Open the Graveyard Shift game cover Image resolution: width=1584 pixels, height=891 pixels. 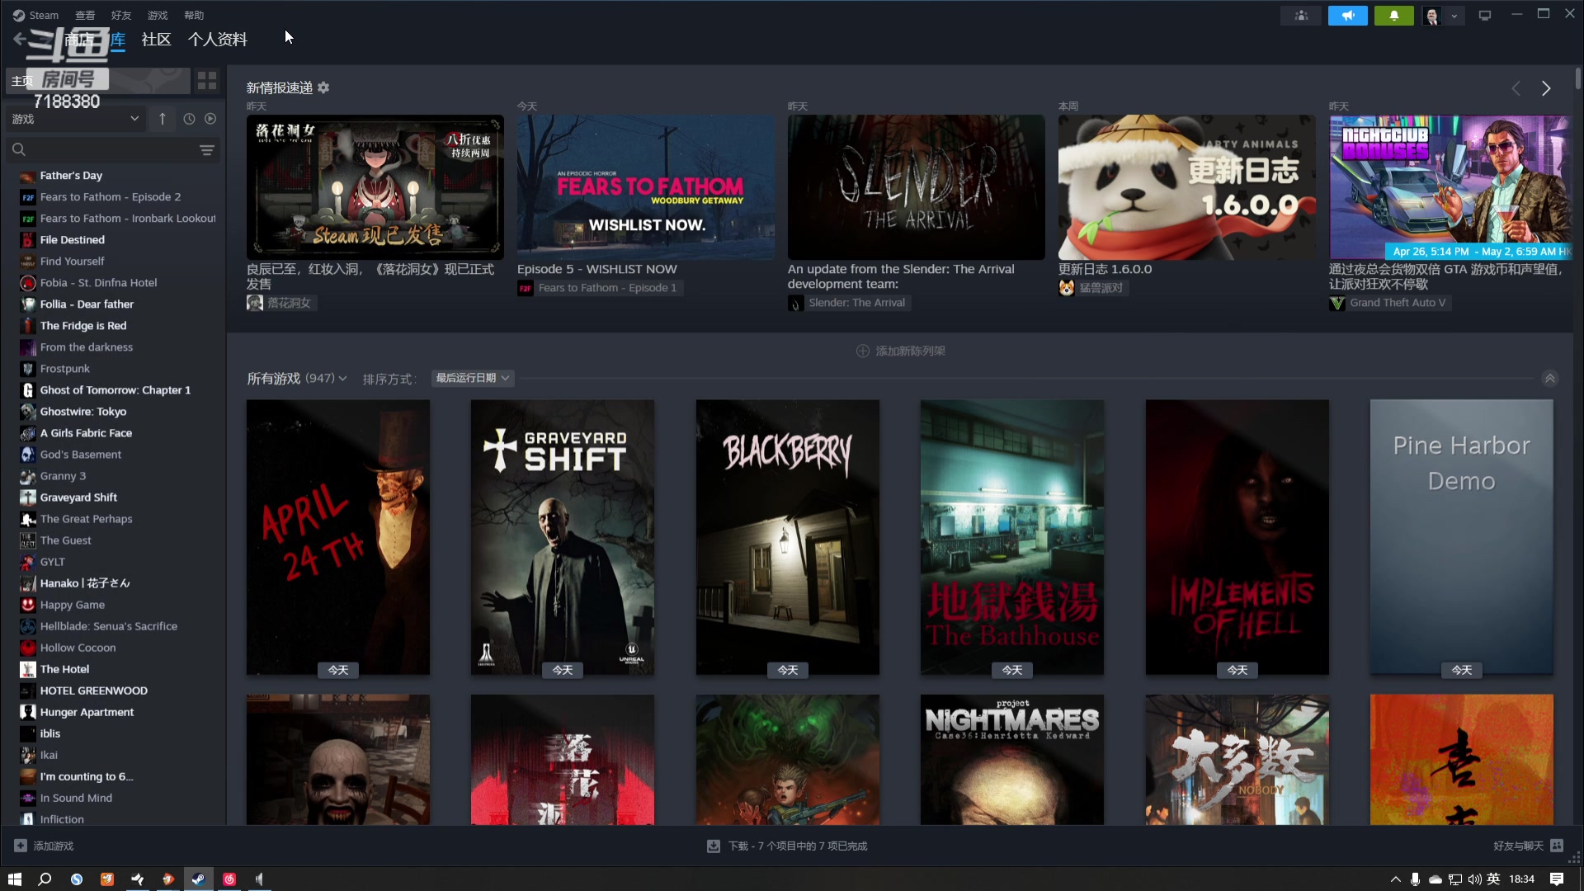point(562,537)
